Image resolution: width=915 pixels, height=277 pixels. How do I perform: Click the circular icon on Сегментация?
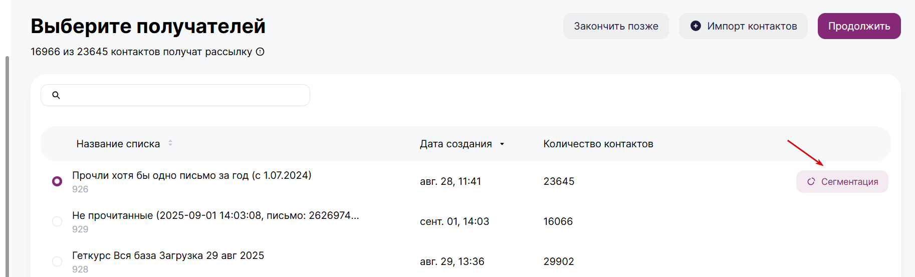(811, 181)
